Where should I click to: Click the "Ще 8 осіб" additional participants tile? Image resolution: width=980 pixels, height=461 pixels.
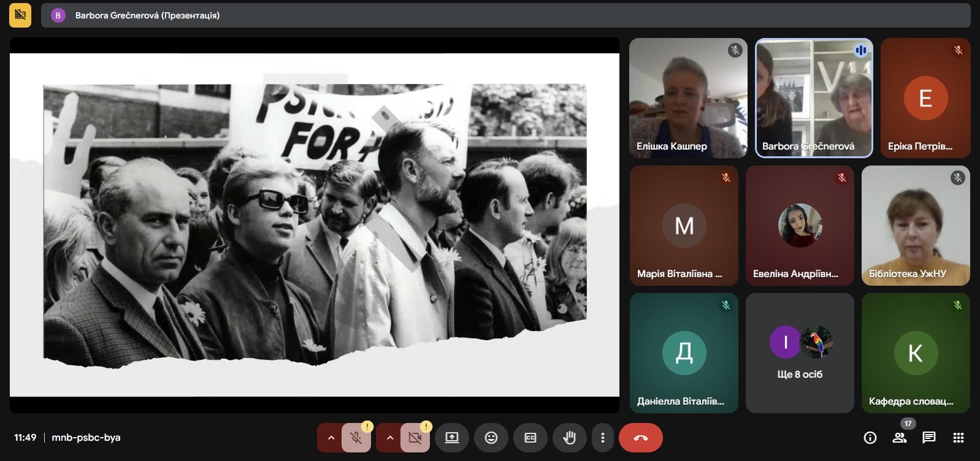[x=800, y=353]
